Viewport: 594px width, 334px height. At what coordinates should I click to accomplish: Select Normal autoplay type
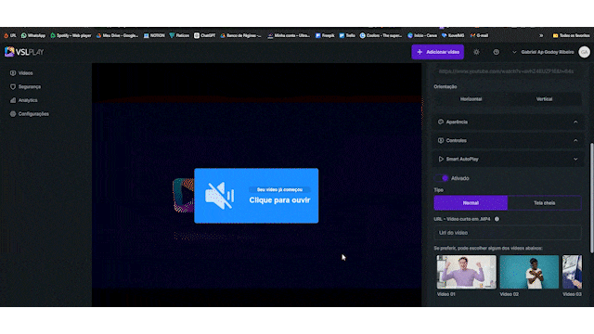click(471, 203)
